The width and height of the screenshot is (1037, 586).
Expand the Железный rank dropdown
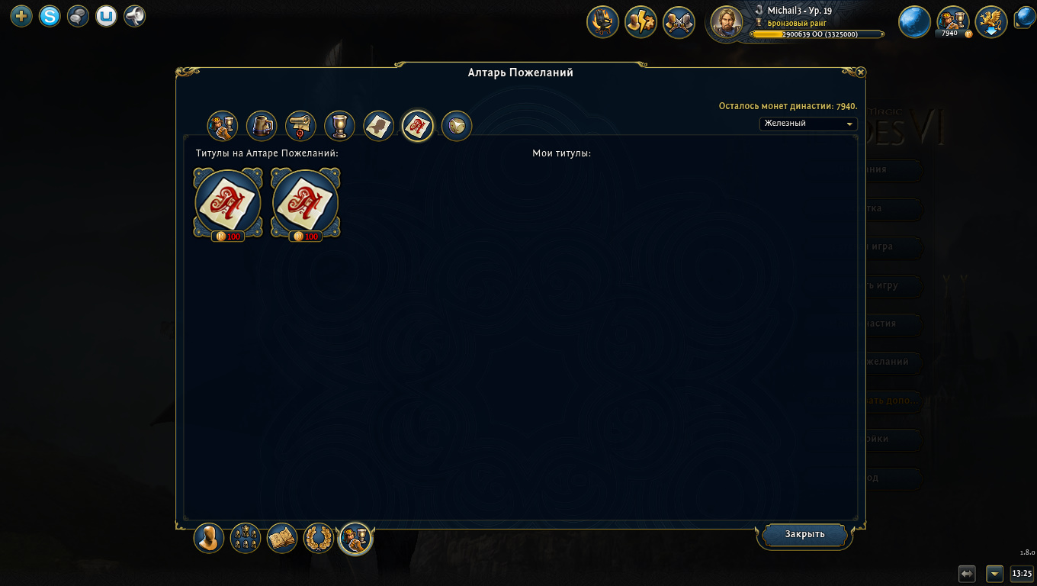click(808, 124)
